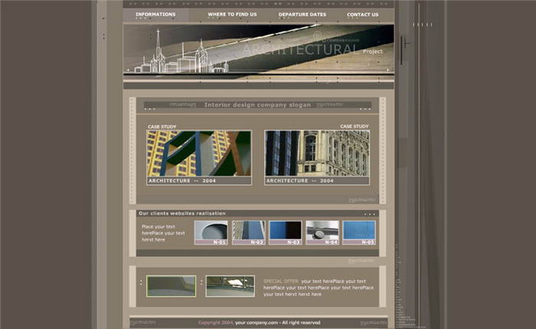This screenshot has height=329, width=536.
Task: Open first special offer thumbnail image
Action: [x=172, y=286]
